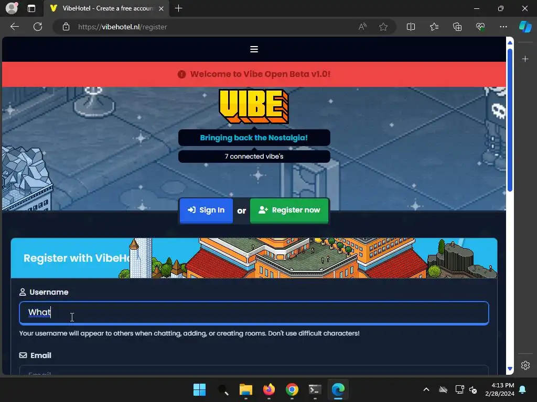Launch Copilot from the sidebar
The image size is (537, 402).
pyautogui.click(x=525, y=27)
